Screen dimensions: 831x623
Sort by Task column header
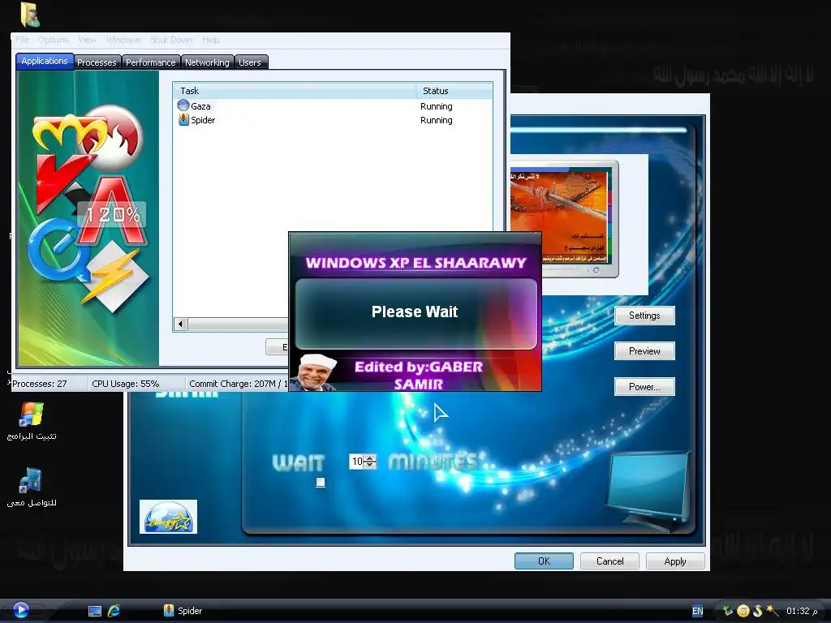click(295, 91)
